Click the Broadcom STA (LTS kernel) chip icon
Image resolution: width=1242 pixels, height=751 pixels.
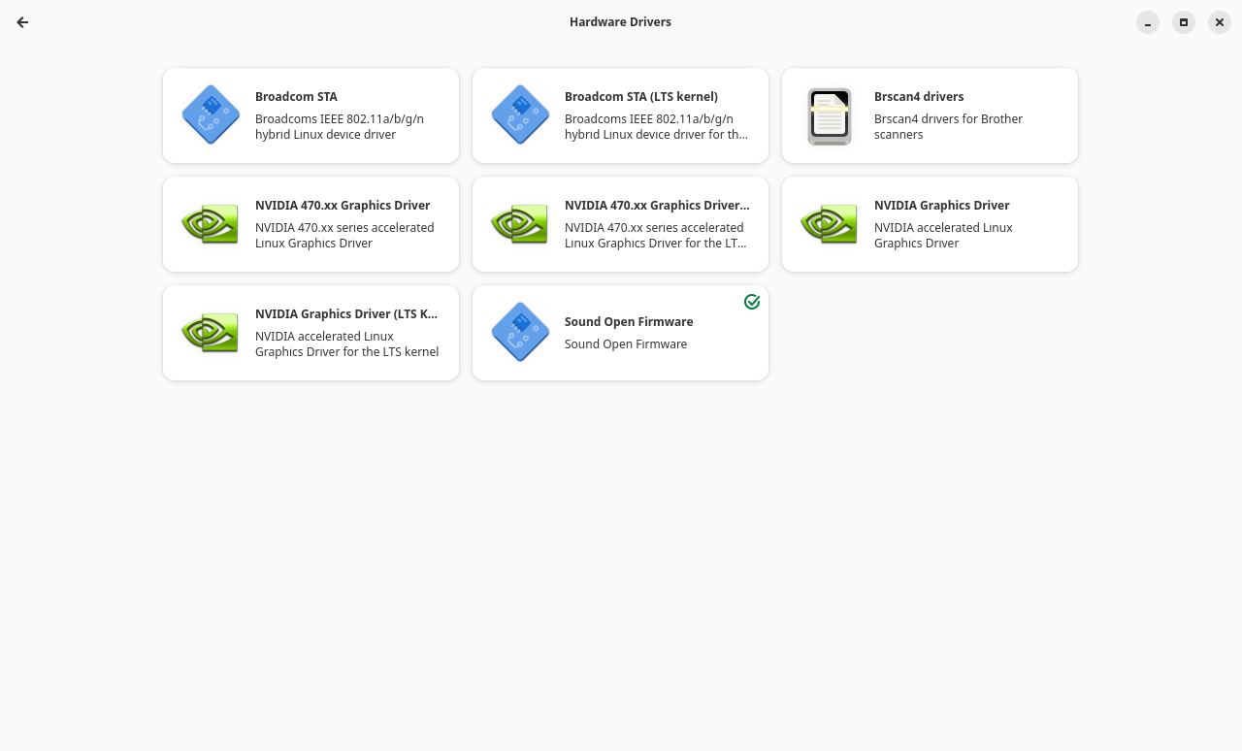pos(520,114)
